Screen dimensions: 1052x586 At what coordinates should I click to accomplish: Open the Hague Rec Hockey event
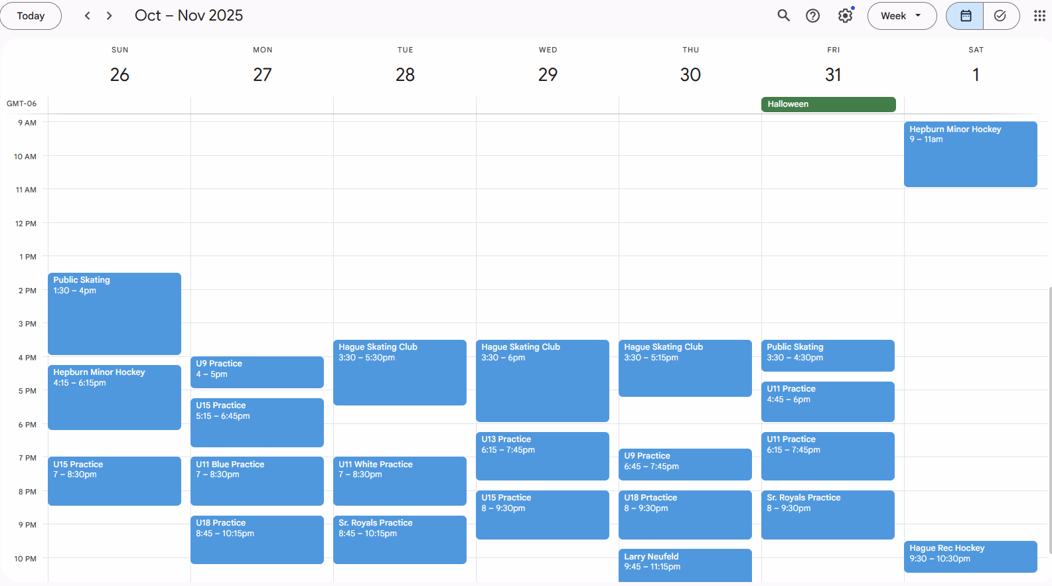970,556
